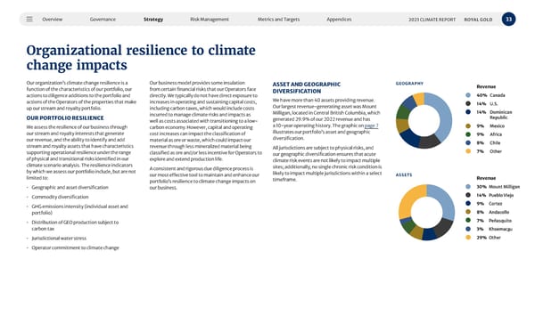535x324 pixels.
Task: Click bullet 'Commodity diversification'
Action: pyautogui.click(x=60, y=197)
